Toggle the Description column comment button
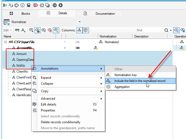Viewport: 186px width, 139px height. tap(85, 30)
